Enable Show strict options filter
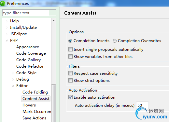This screenshot has height=122, width=169. tap(70, 81)
